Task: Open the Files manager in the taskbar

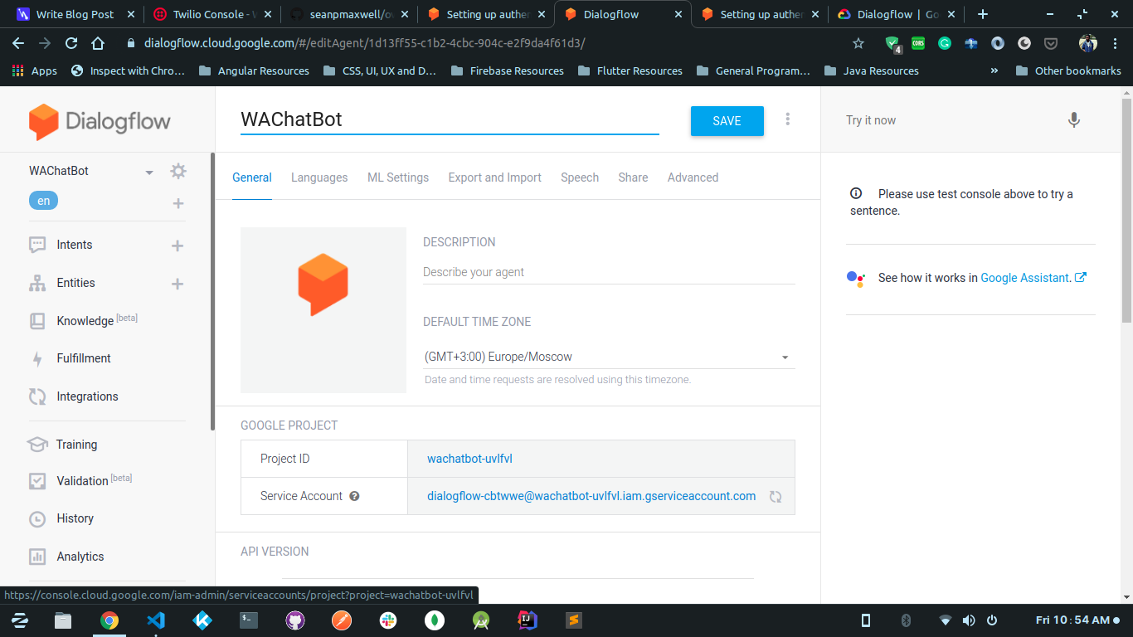Action: point(62,620)
